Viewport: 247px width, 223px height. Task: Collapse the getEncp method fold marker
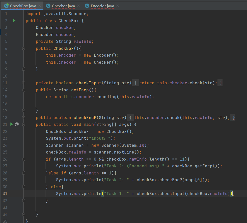[x=23, y=90]
